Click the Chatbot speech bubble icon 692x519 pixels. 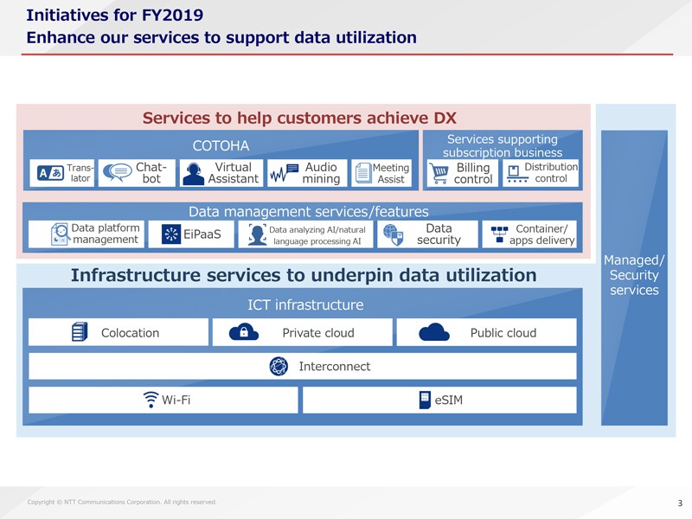click(x=118, y=172)
